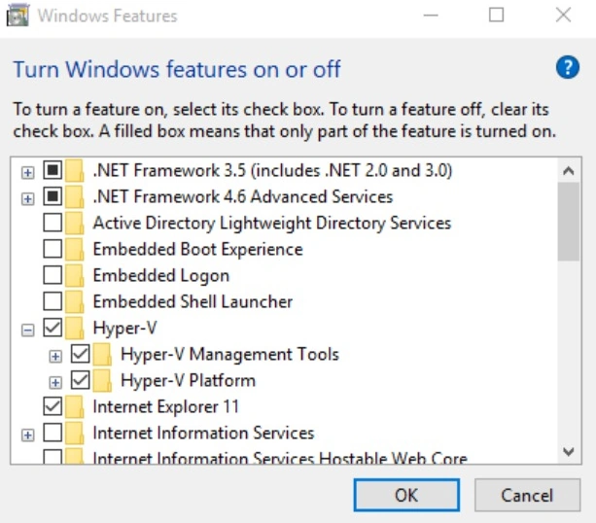596x523 pixels.
Task: Select the Embedded Shell Launcher item
Action: pyautogui.click(x=193, y=301)
